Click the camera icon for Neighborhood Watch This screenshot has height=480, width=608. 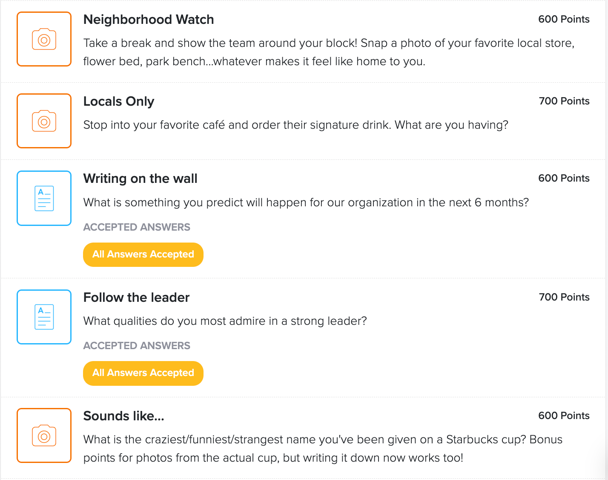point(44,39)
